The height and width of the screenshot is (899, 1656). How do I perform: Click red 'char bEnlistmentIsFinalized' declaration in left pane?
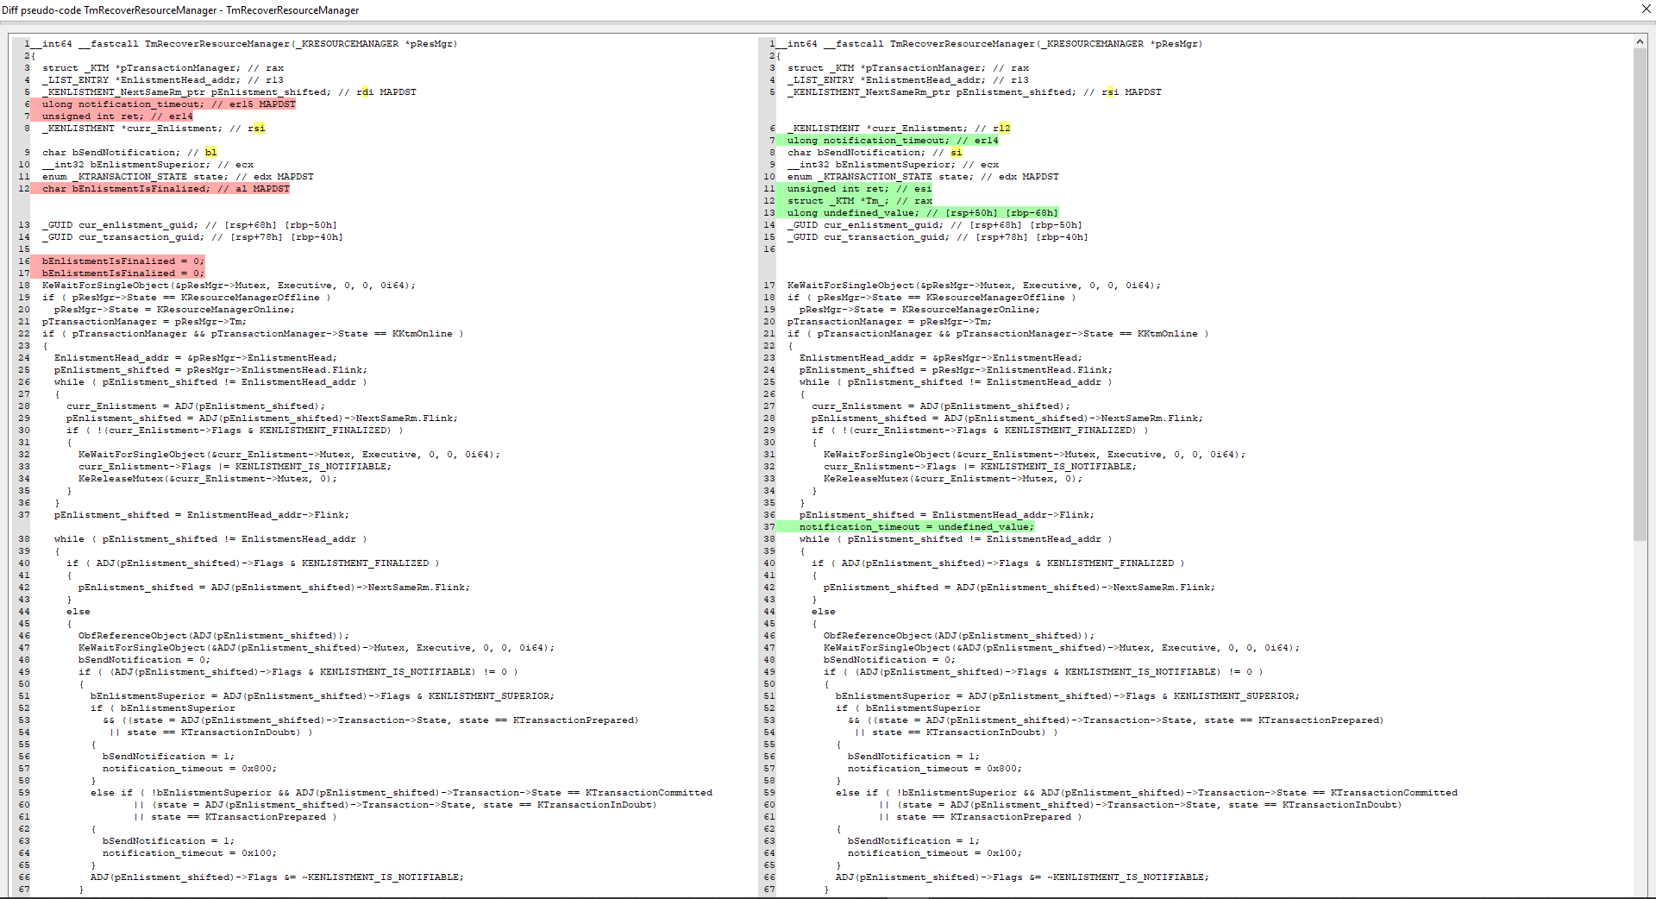tap(166, 189)
